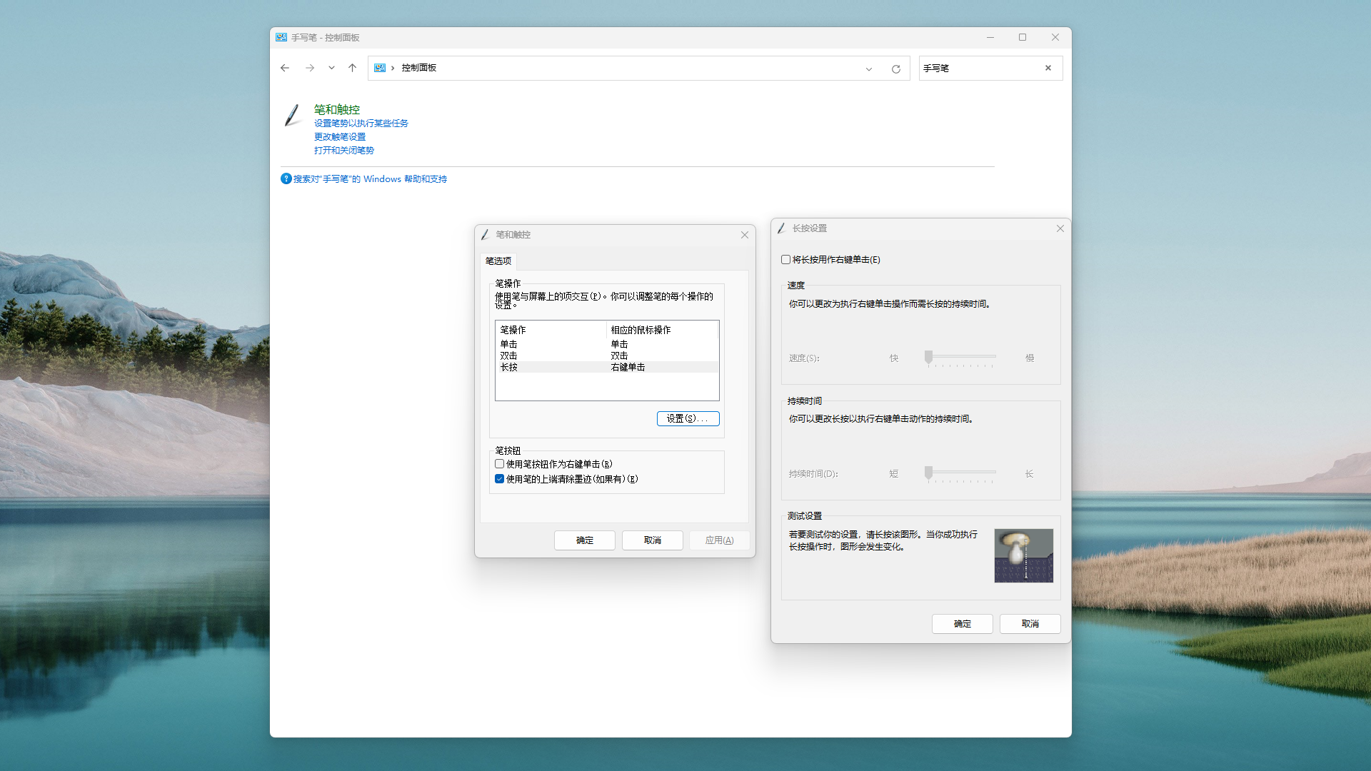Click the Up one level arrow
Screen dimensions: 1371x771
coord(352,68)
